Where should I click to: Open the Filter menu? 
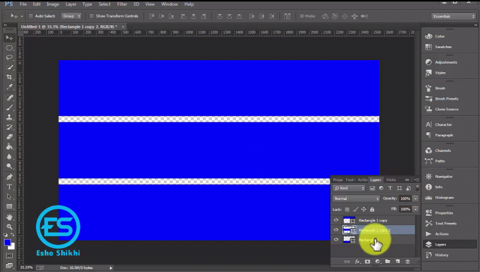(122, 4)
